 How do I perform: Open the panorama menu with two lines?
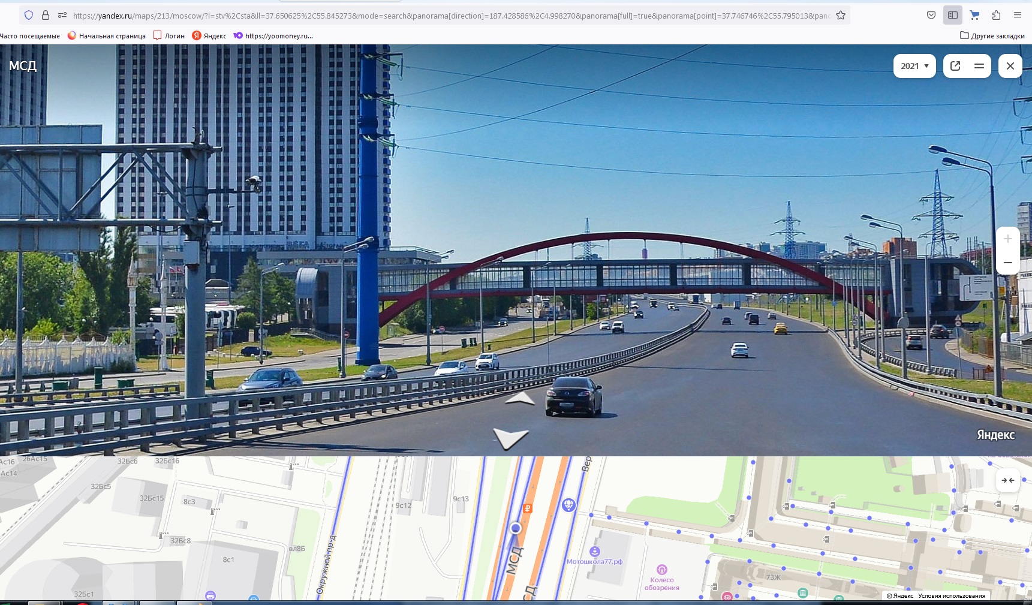point(979,66)
